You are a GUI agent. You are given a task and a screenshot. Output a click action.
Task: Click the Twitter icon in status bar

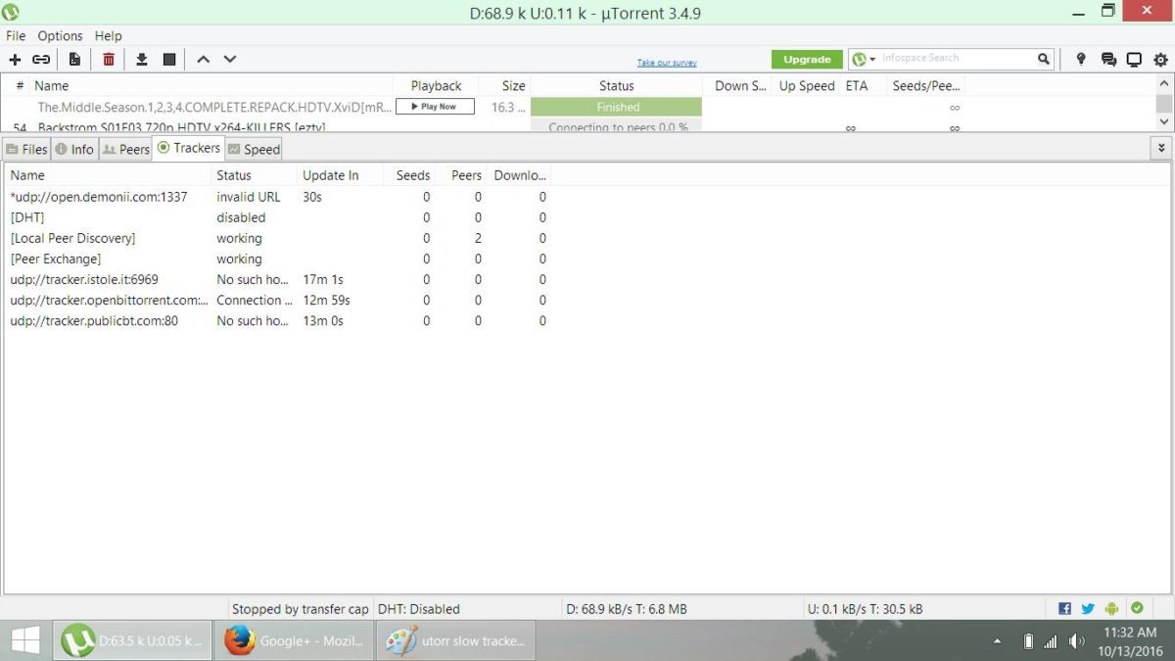click(x=1088, y=609)
